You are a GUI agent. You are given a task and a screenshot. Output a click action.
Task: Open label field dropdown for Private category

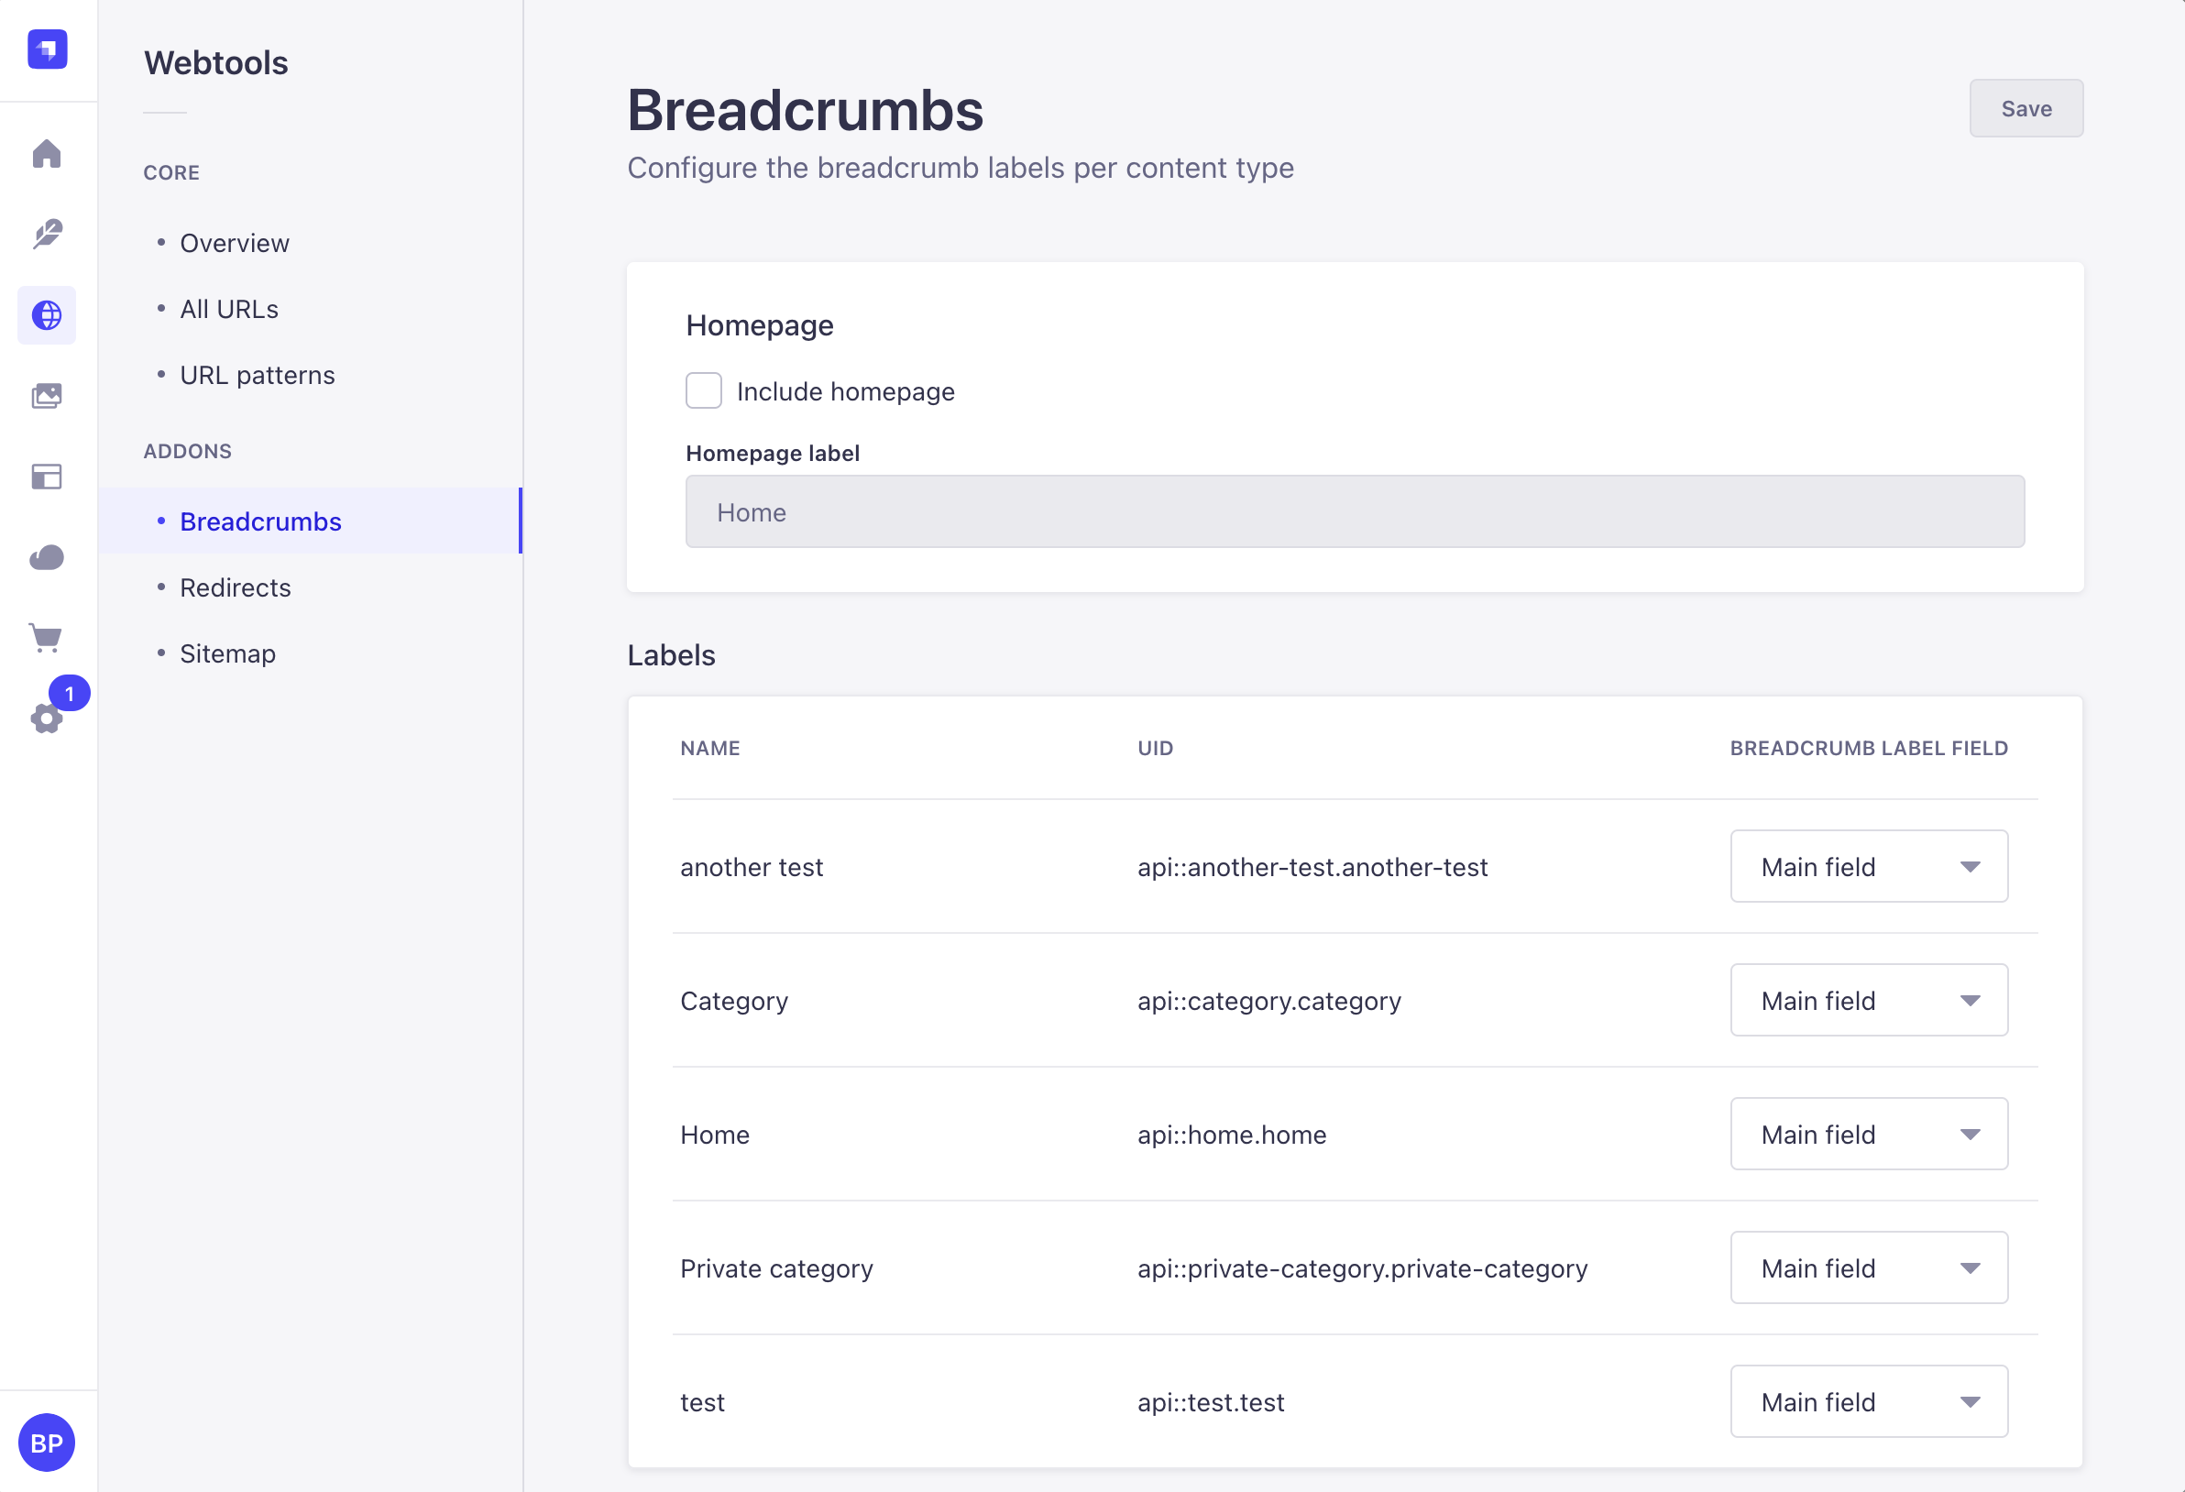(1869, 1267)
